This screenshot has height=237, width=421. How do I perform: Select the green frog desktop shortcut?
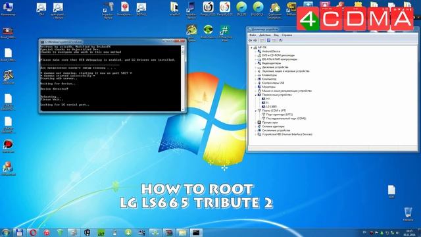191,33
